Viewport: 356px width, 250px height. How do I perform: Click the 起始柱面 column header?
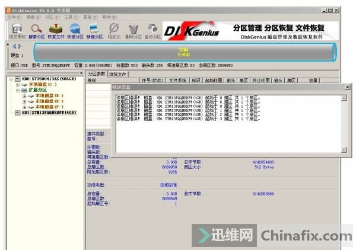pyautogui.click(x=214, y=81)
